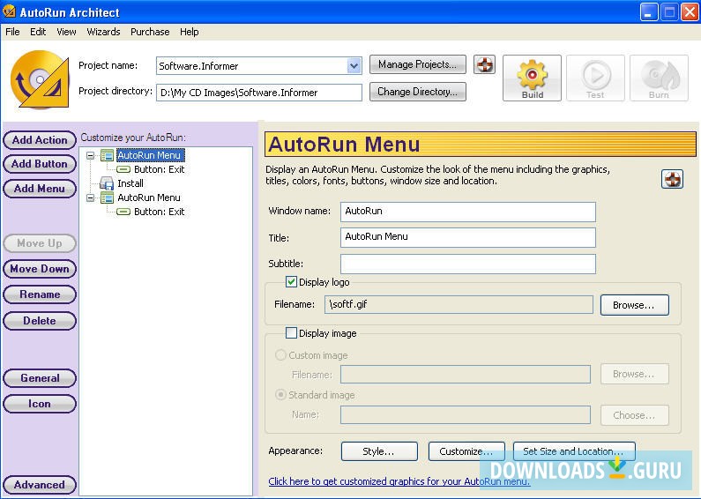Open help lifebuoy next to Manage Projects
Screen dimensions: 701x499
coord(484,65)
